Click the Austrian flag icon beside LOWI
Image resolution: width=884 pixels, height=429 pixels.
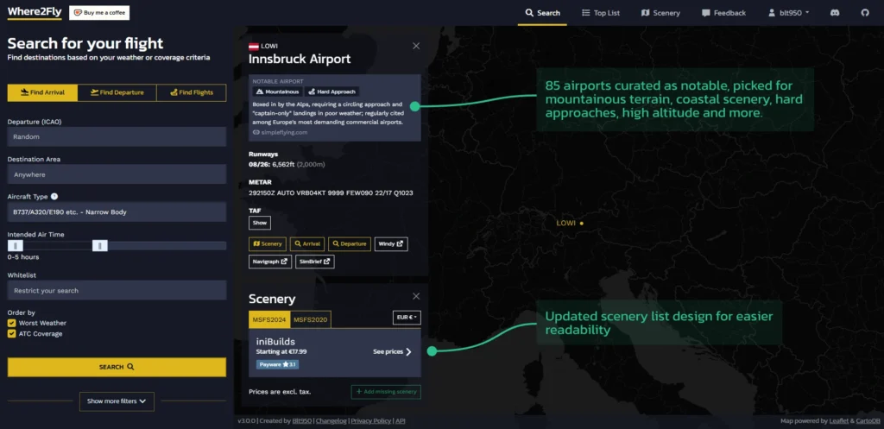253,46
